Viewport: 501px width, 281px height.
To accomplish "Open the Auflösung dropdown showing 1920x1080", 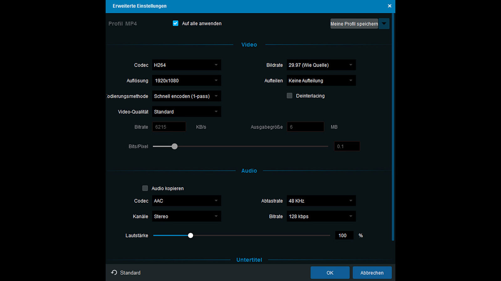I will click(186, 80).
